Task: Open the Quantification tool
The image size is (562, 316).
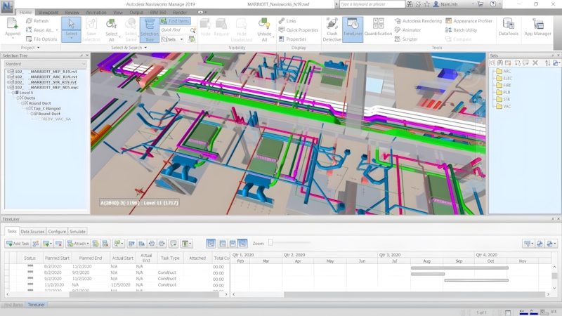Action: pyautogui.click(x=378, y=27)
